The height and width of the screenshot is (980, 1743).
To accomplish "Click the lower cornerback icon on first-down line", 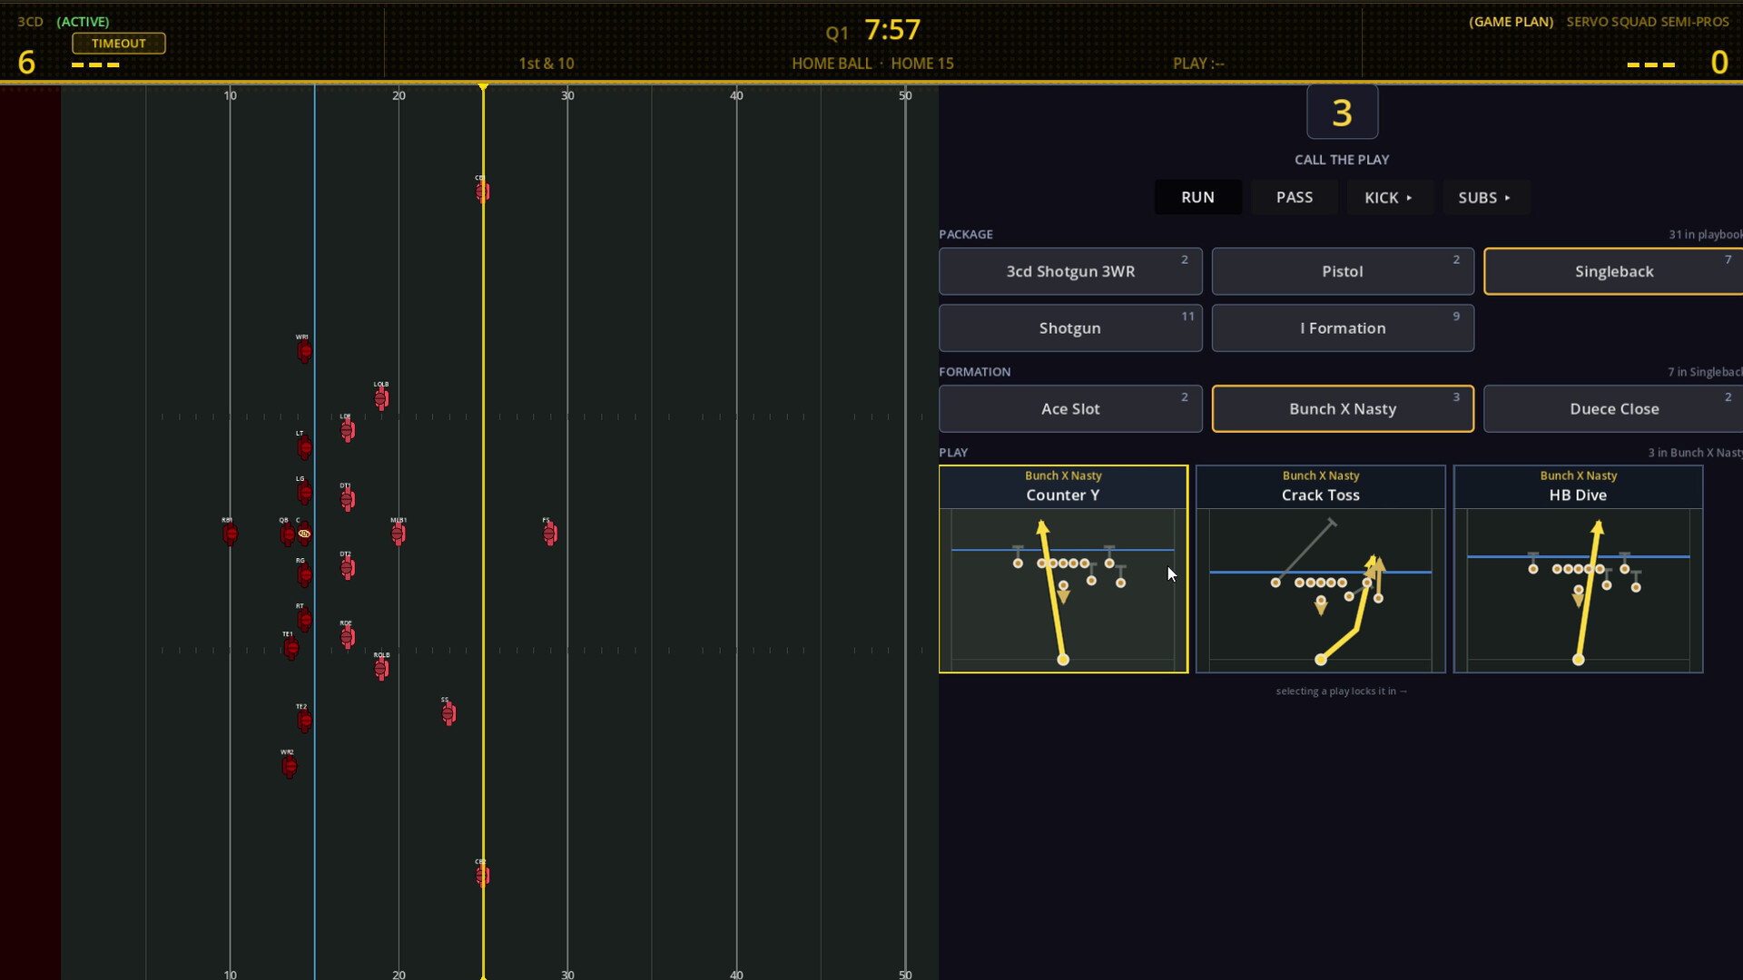I will tap(482, 876).
